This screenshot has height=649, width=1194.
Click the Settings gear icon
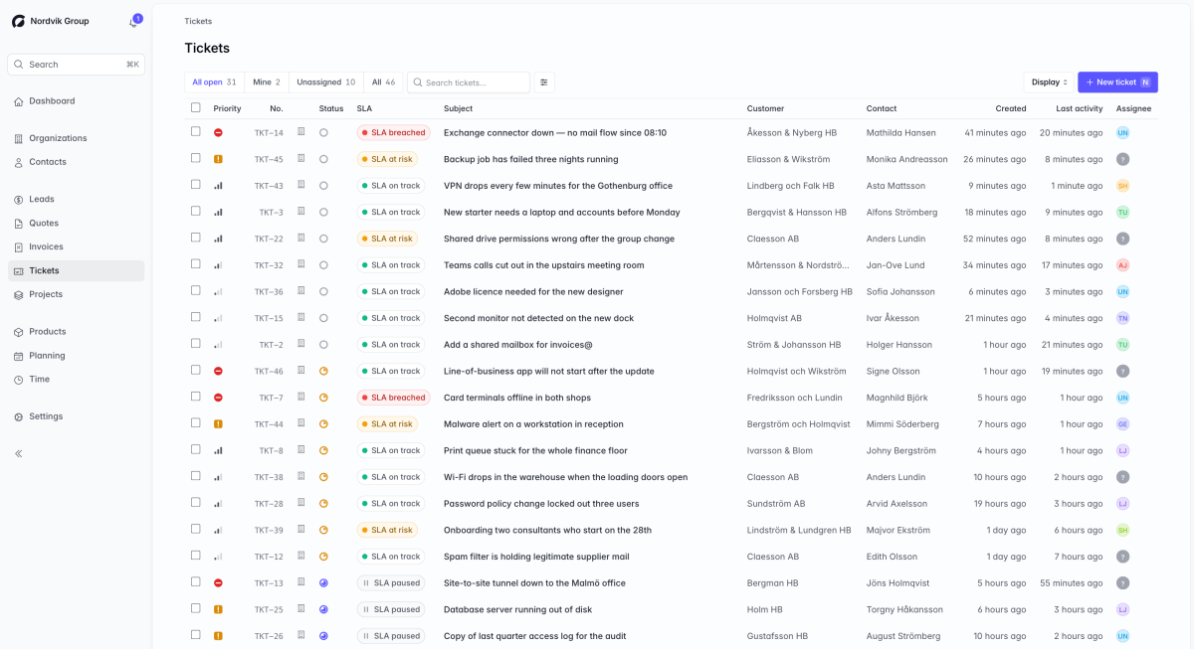[x=19, y=416]
